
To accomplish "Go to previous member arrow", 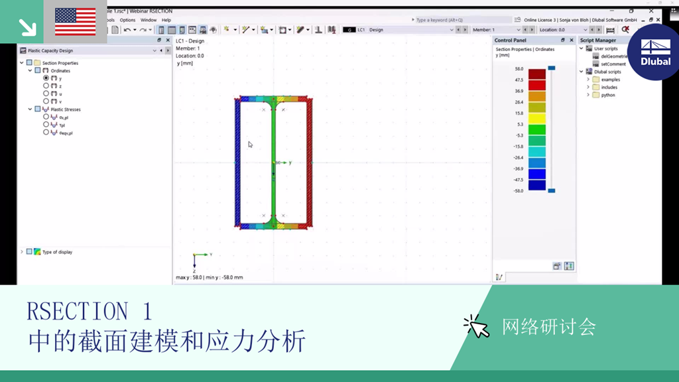I will [525, 30].
